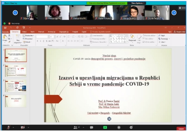Click the Zamenjaj replace tool
Screen dimensions: 187x131
(163, 39)
